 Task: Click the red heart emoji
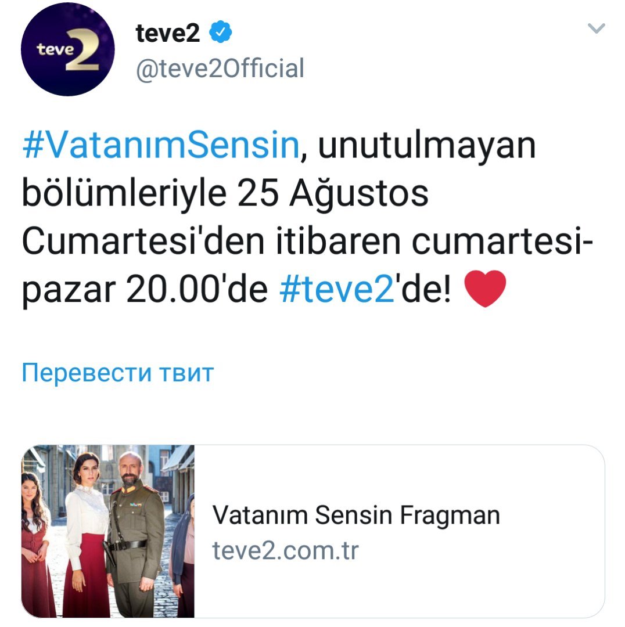(485, 289)
